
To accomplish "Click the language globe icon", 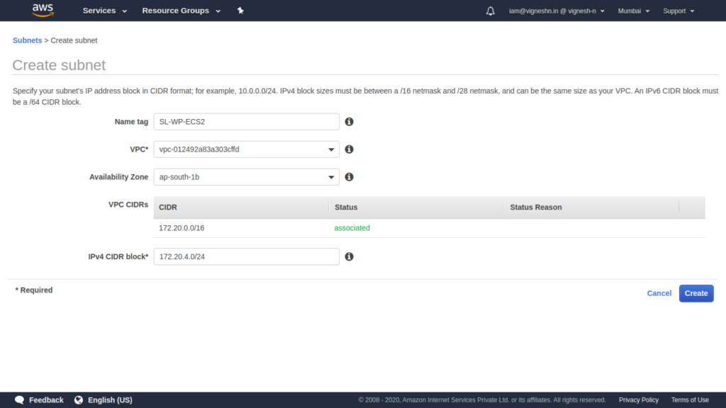I will pyautogui.click(x=79, y=400).
